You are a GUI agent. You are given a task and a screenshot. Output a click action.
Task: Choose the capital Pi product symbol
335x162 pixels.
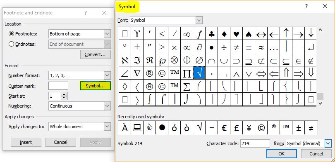point(187,73)
